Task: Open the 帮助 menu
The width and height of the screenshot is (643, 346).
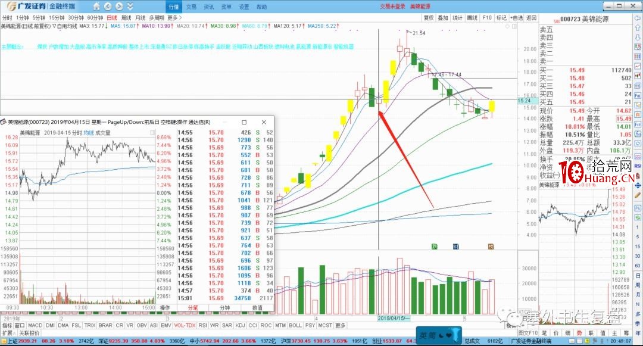Action: pyautogui.click(x=261, y=7)
